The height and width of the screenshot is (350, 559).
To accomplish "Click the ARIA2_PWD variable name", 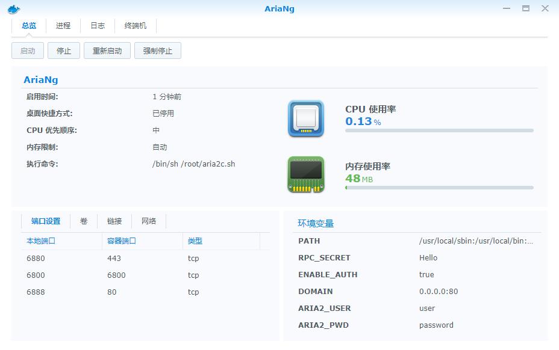I will click(x=323, y=325).
